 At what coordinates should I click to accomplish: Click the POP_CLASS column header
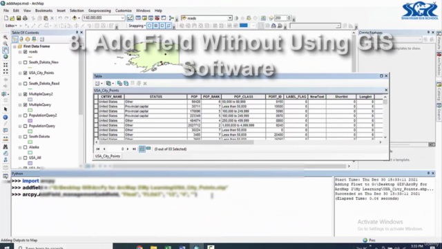(243, 97)
